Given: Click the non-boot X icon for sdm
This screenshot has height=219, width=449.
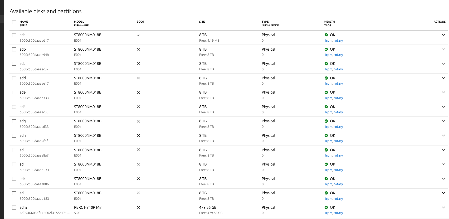Looking at the screenshot, I should coord(138,207).
